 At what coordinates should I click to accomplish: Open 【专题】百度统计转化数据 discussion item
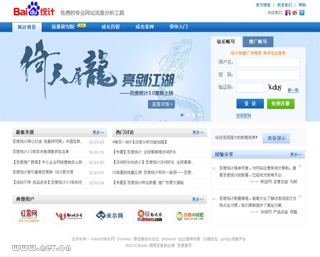coord(148,182)
